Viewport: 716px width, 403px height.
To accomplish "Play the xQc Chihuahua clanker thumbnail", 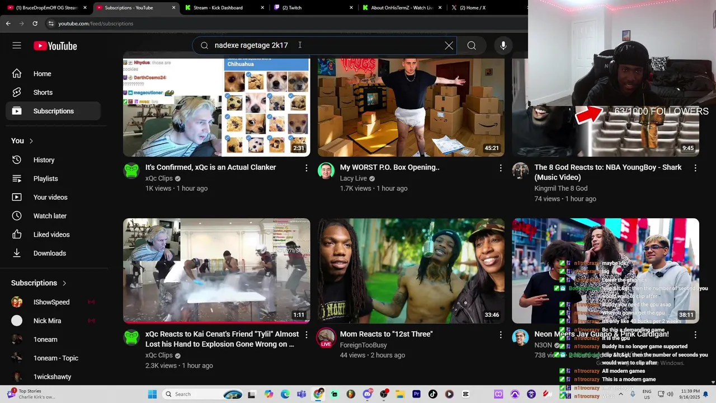I will pyautogui.click(x=216, y=106).
